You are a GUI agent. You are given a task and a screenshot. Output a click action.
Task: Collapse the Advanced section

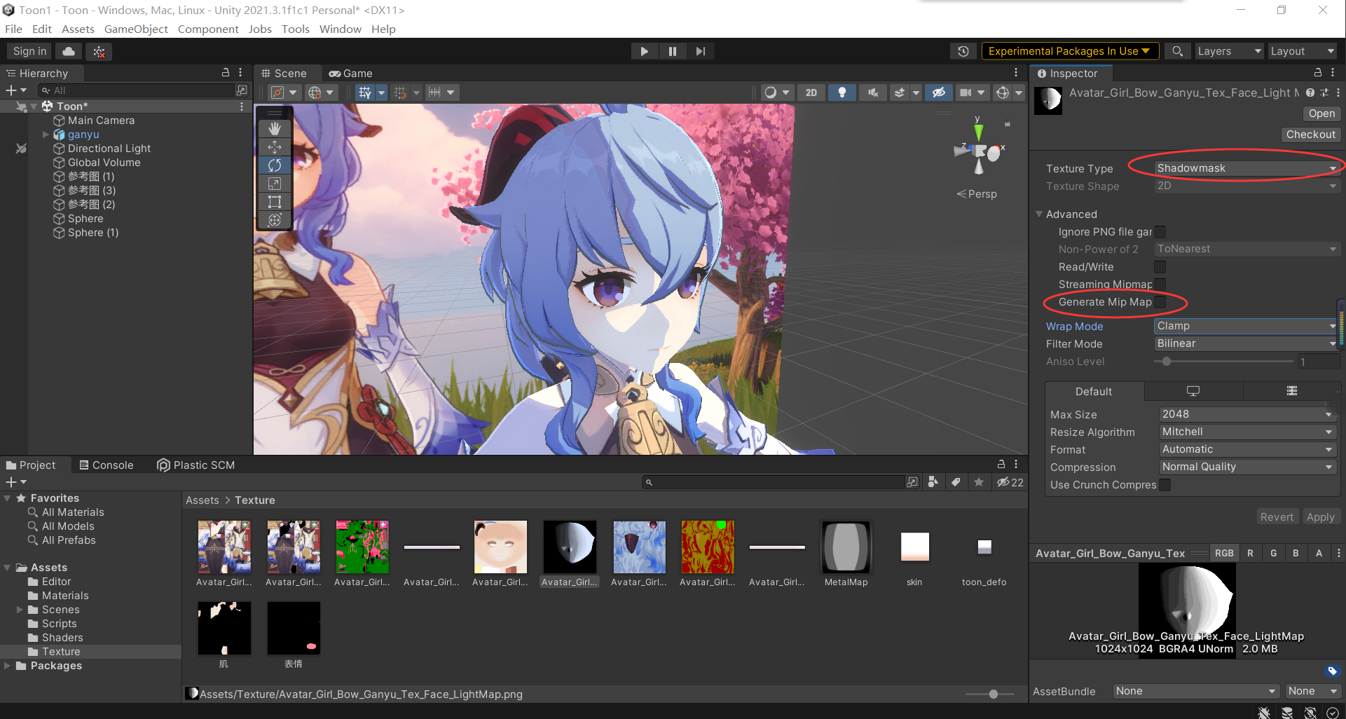pyautogui.click(x=1039, y=214)
